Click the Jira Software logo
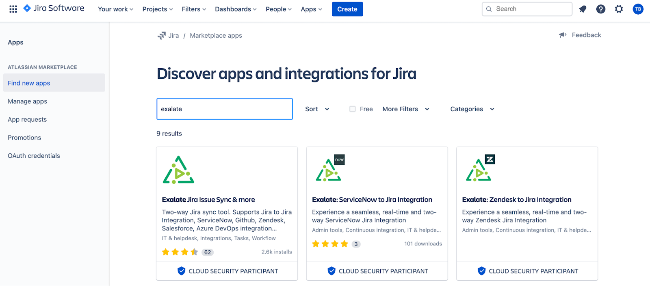The width and height of the screenshot is (650, 286). (54, 9)
